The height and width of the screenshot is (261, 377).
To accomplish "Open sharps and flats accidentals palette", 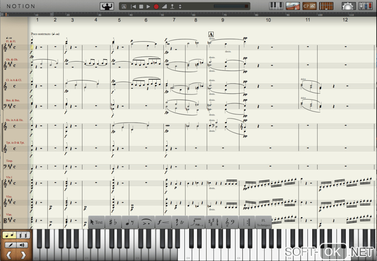I will point(113,222).
